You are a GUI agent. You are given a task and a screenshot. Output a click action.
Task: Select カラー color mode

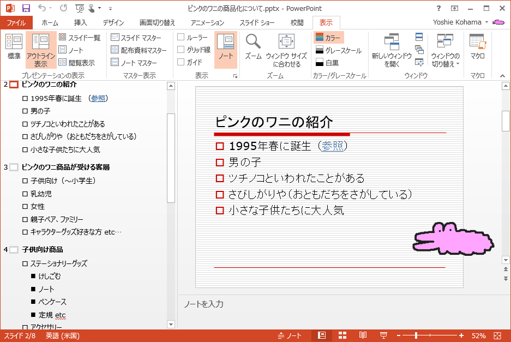(x=328, y=38)
